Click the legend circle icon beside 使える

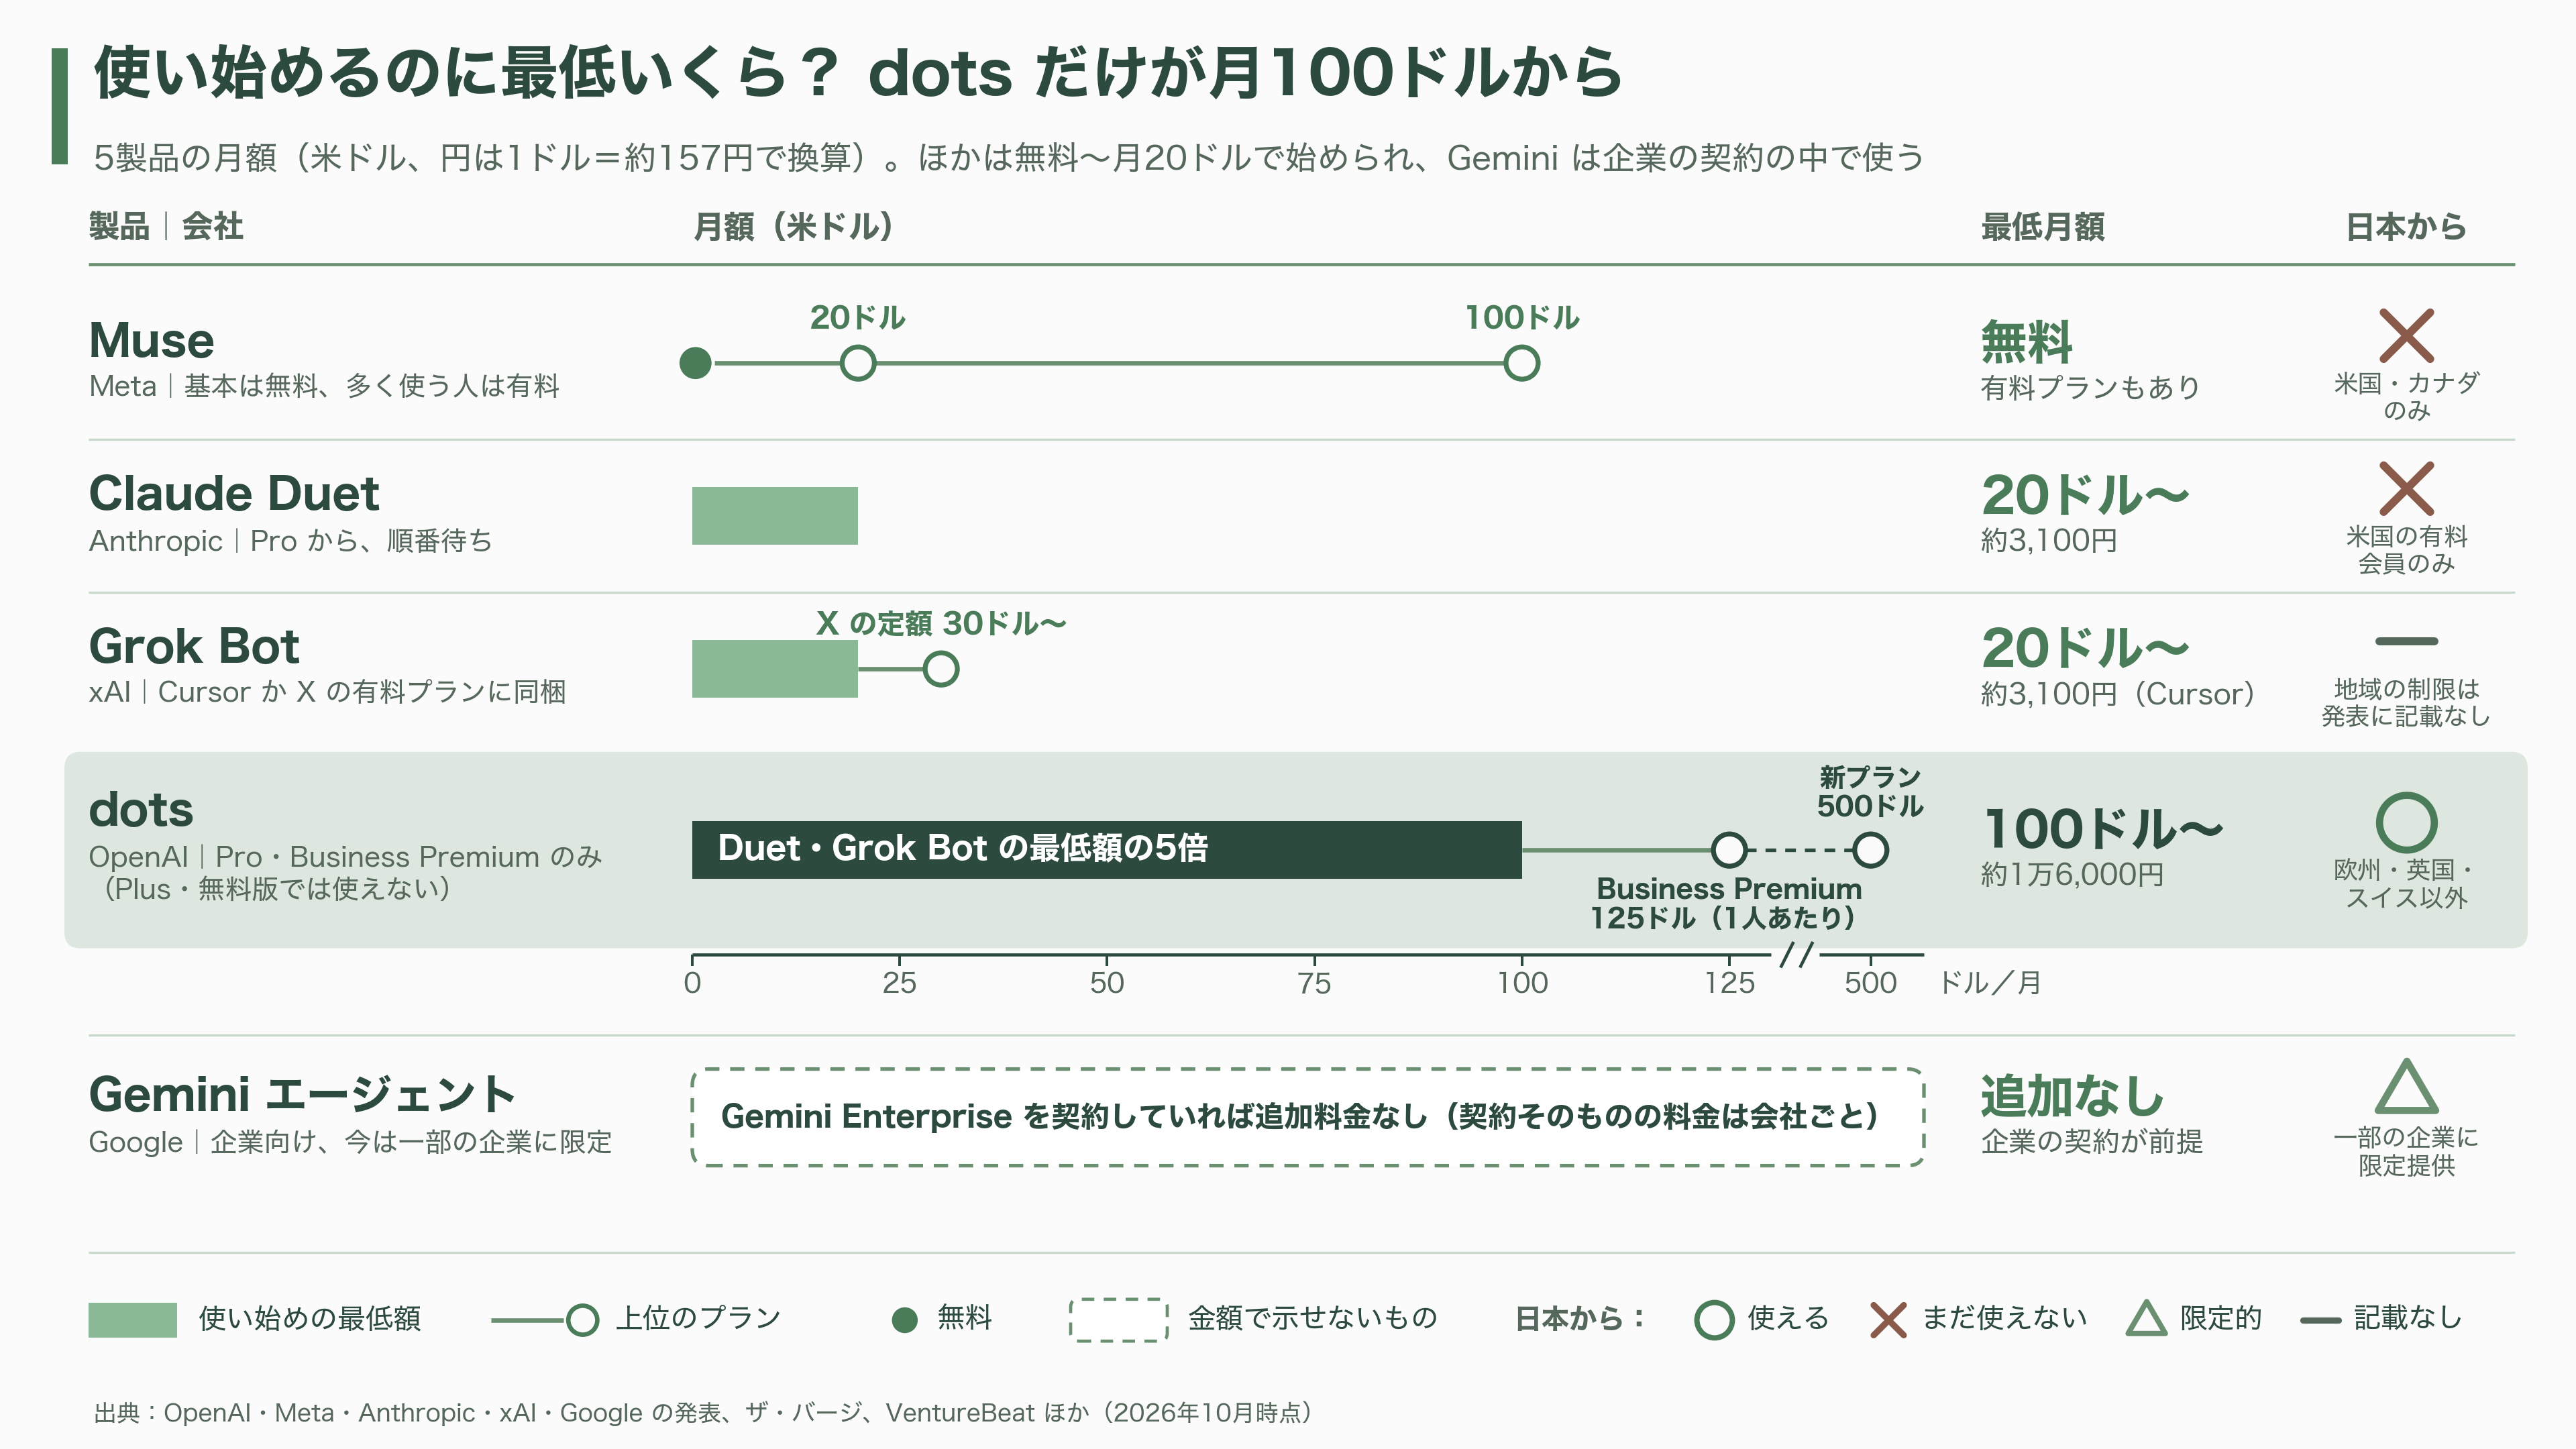[1714, 1319]
